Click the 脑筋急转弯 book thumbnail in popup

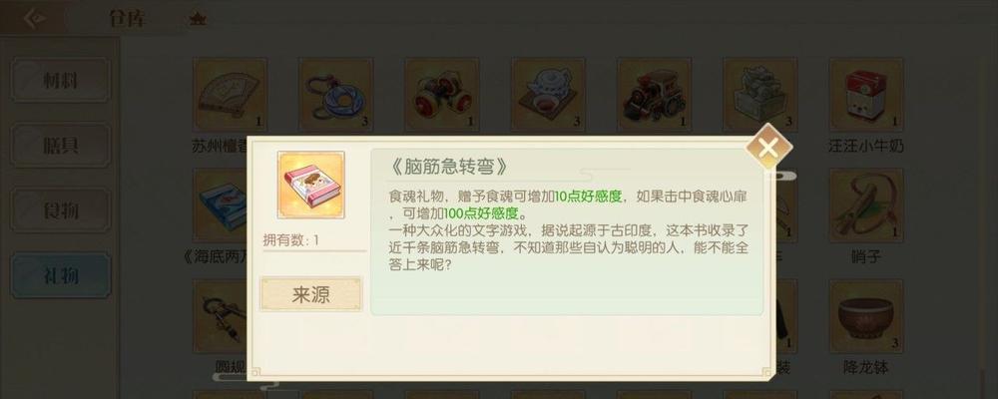(x=310, y=186)
